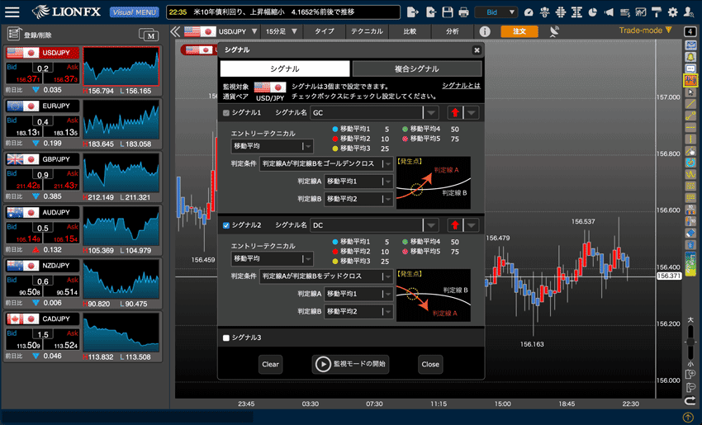The height and width of the screenshot is (425, 702).
Task: Click the floppy disk save icon
Action: click(x=448, y=12)
